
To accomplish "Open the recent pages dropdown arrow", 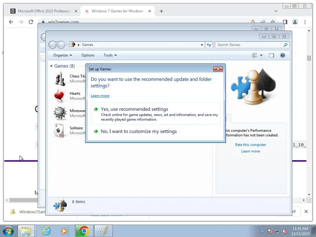I will point(67,45).
